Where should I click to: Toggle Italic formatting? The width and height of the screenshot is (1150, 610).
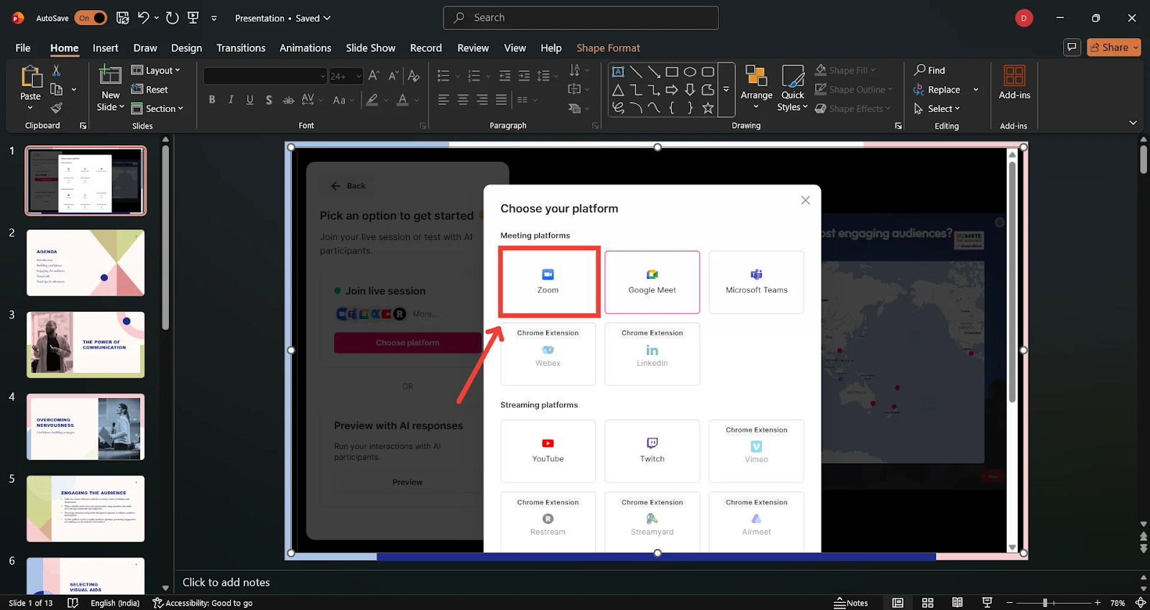(x=231, y=100)
